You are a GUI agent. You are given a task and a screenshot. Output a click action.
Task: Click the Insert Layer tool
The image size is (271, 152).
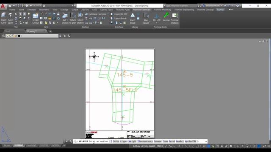click(4, 18)
